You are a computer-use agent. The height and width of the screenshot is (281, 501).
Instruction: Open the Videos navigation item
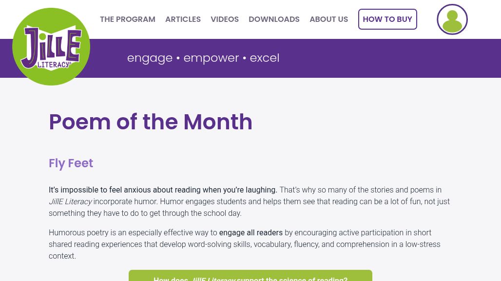pyautogui.click(x=225, y=19)
